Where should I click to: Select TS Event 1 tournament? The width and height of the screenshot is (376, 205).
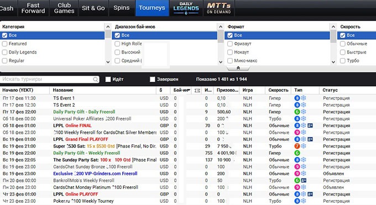click(64, 98)
